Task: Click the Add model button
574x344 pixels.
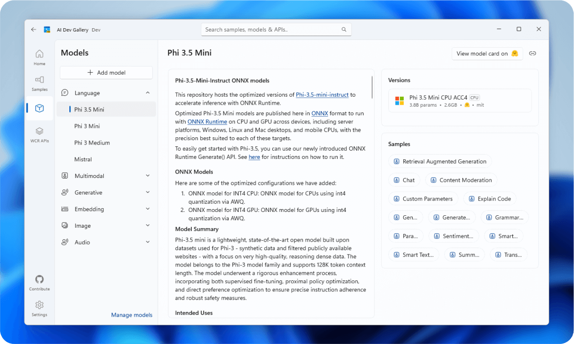Action: pos(106,72)
